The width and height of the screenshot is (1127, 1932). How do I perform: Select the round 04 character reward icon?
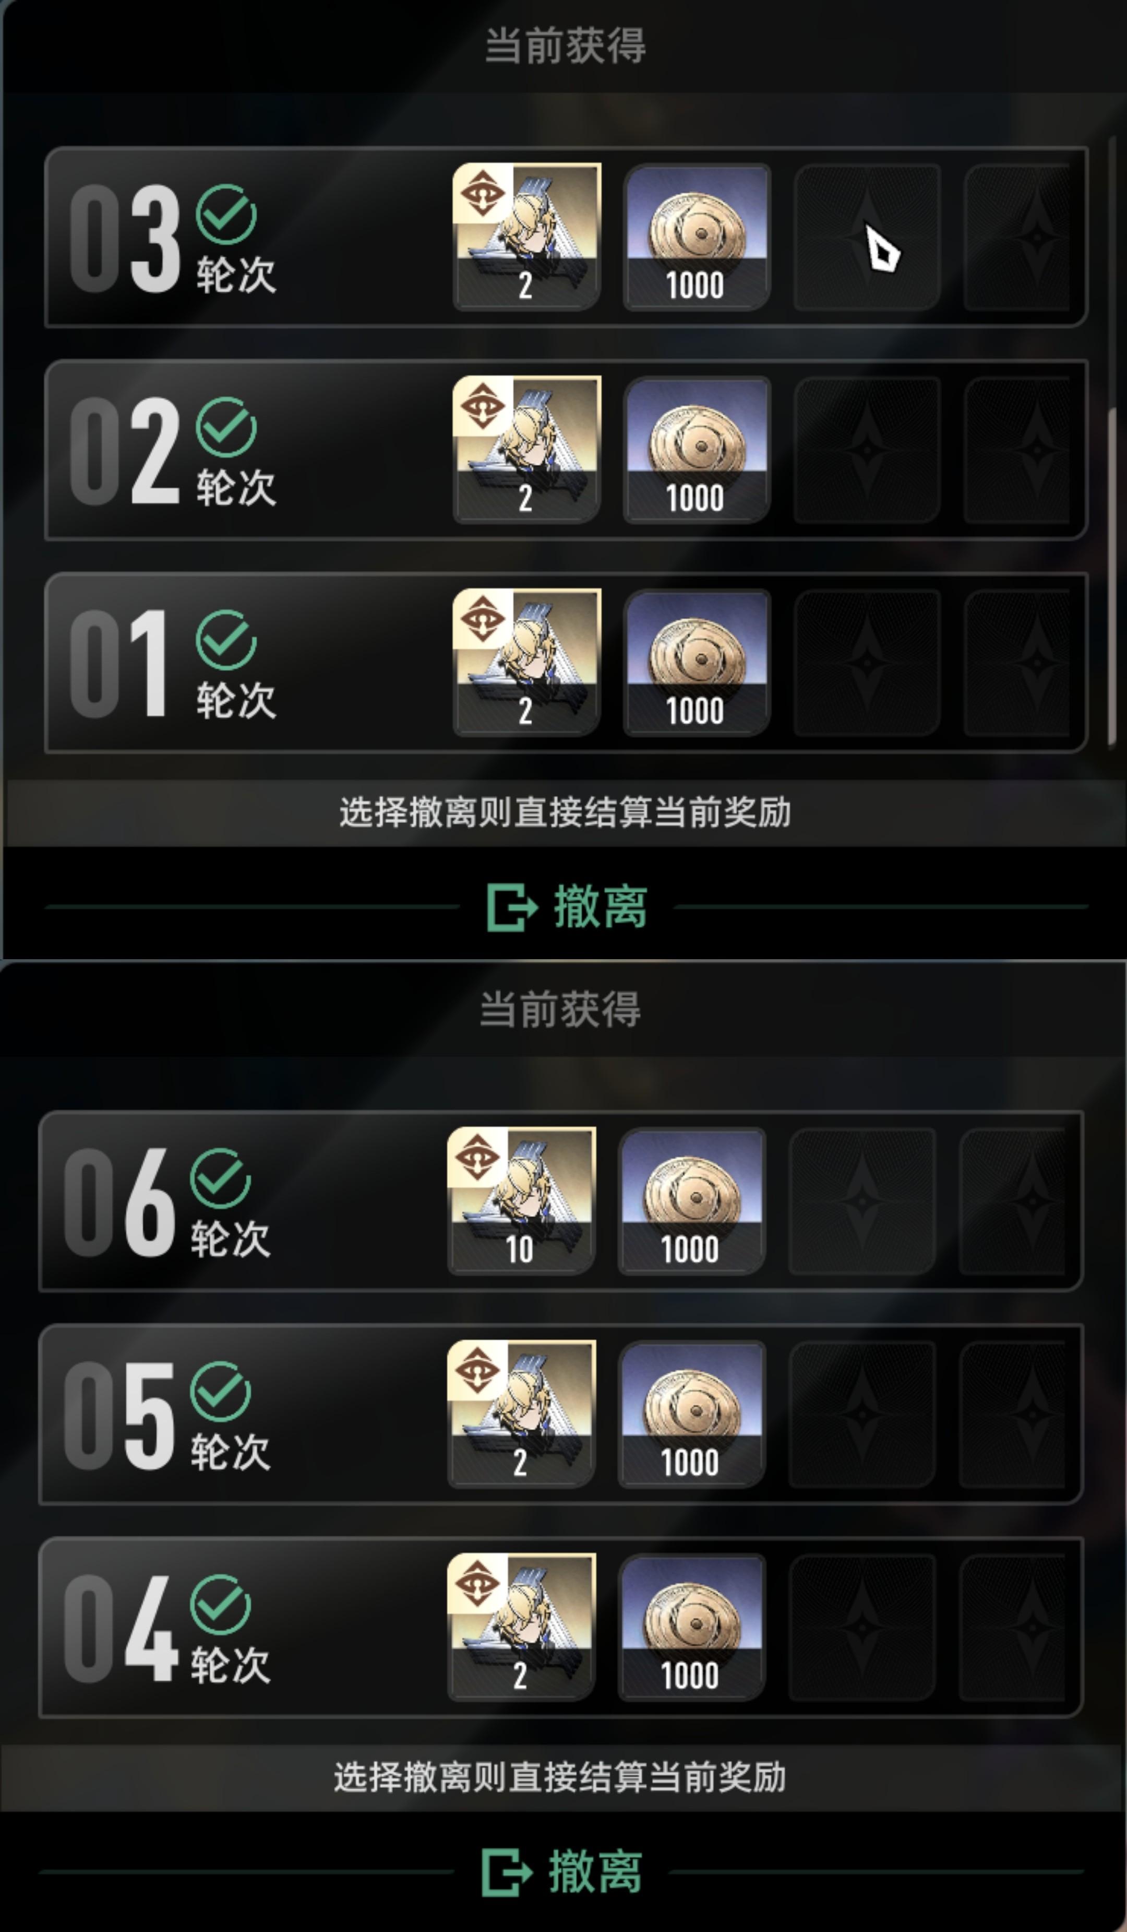521,1628
